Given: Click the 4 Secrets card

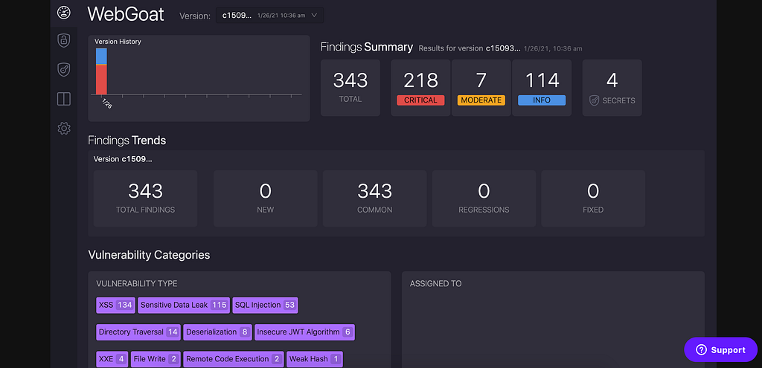Looking at the screenshot, I should [612, 88].
